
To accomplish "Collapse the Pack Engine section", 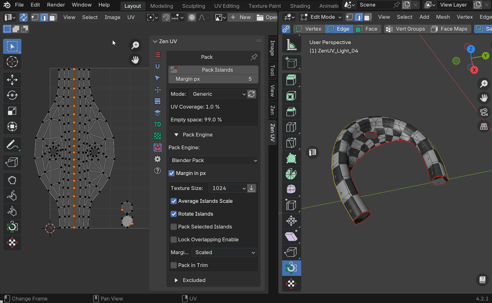I will point(176,135).
